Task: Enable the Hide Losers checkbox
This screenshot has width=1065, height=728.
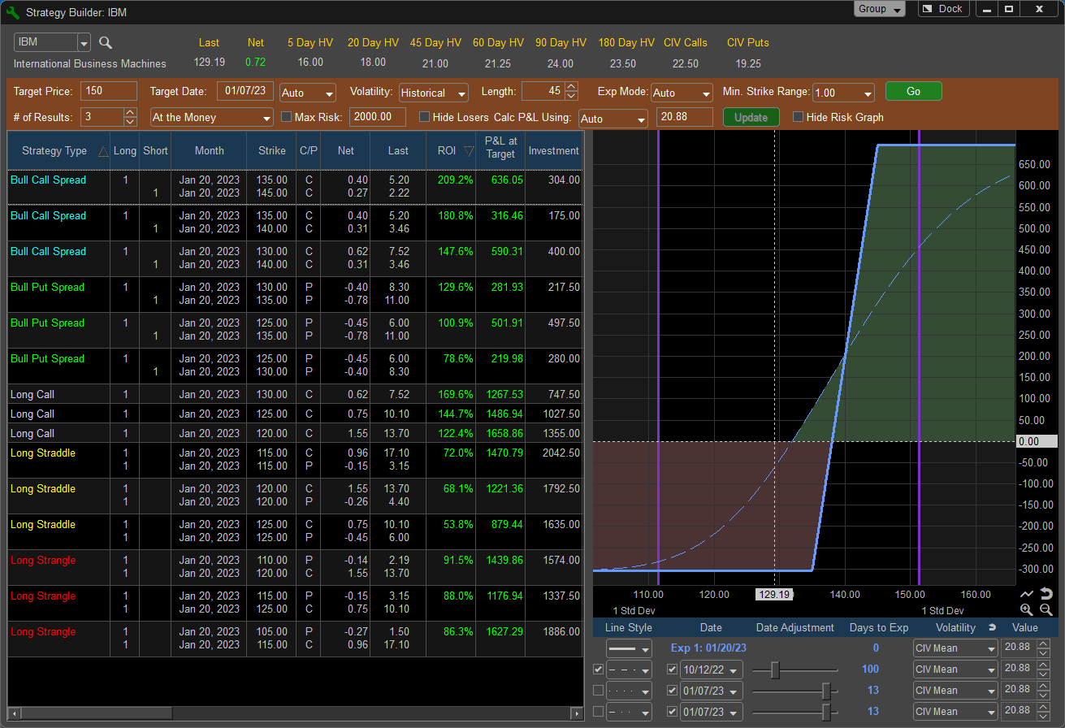Action: pyautogui.click(x=424, y=117)
